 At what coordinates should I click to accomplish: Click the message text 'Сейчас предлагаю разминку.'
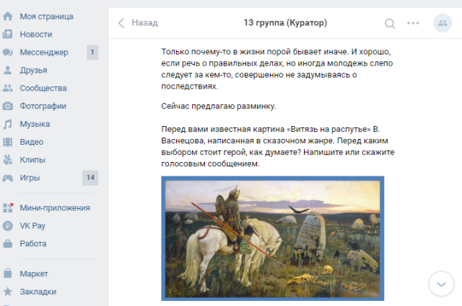point(219,106)
